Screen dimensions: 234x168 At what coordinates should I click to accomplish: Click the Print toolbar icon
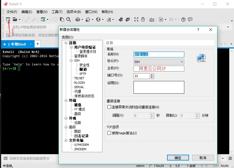pyautogui.click(x=78, y=19)
